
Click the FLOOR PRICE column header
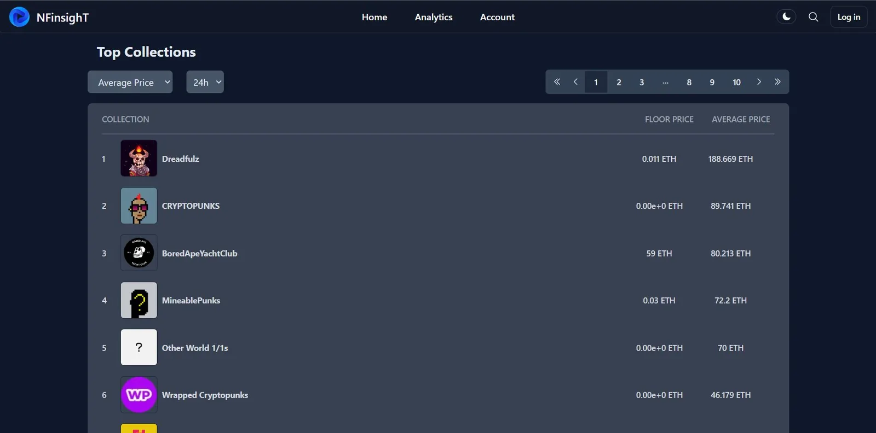[x=669, y=119]
